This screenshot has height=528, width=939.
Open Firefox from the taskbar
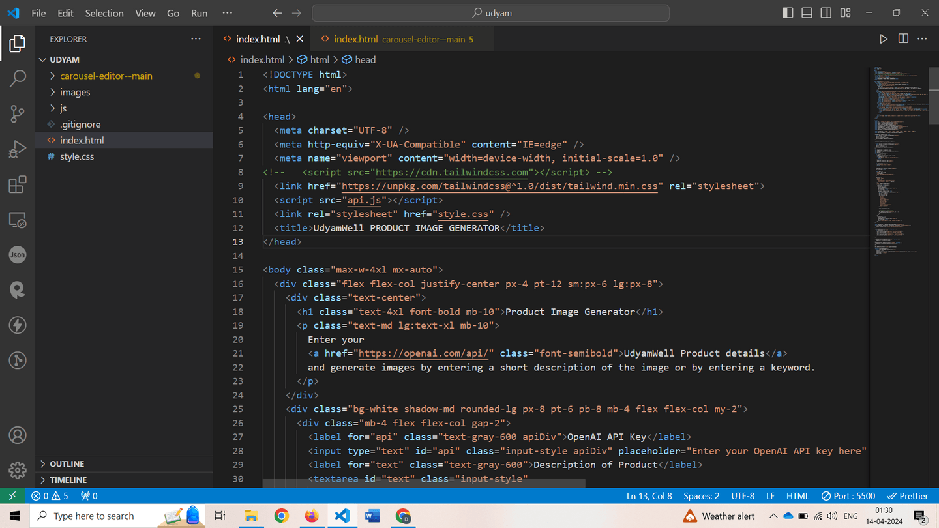(x=312, y=516)
